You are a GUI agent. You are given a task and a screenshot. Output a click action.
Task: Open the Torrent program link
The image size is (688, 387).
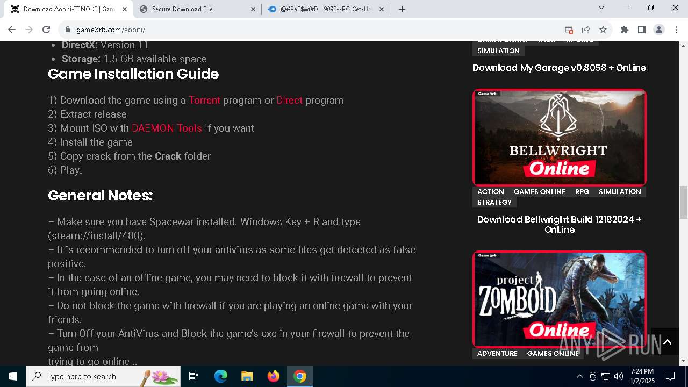(204, 100)
